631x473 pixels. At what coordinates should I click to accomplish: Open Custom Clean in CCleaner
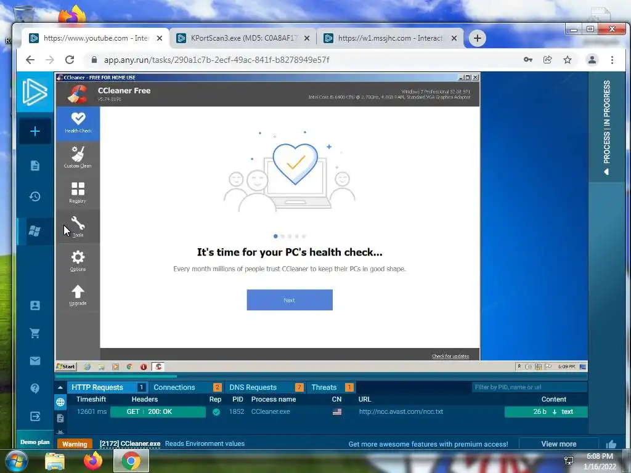pos(78,158)
